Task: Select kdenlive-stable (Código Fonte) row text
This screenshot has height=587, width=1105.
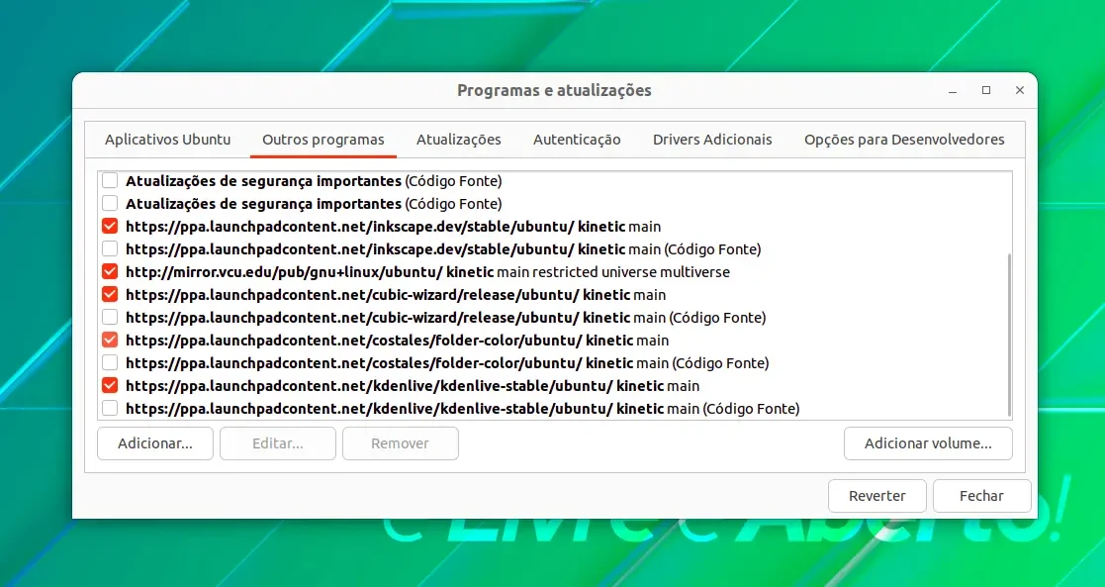Action: point(462,409)
